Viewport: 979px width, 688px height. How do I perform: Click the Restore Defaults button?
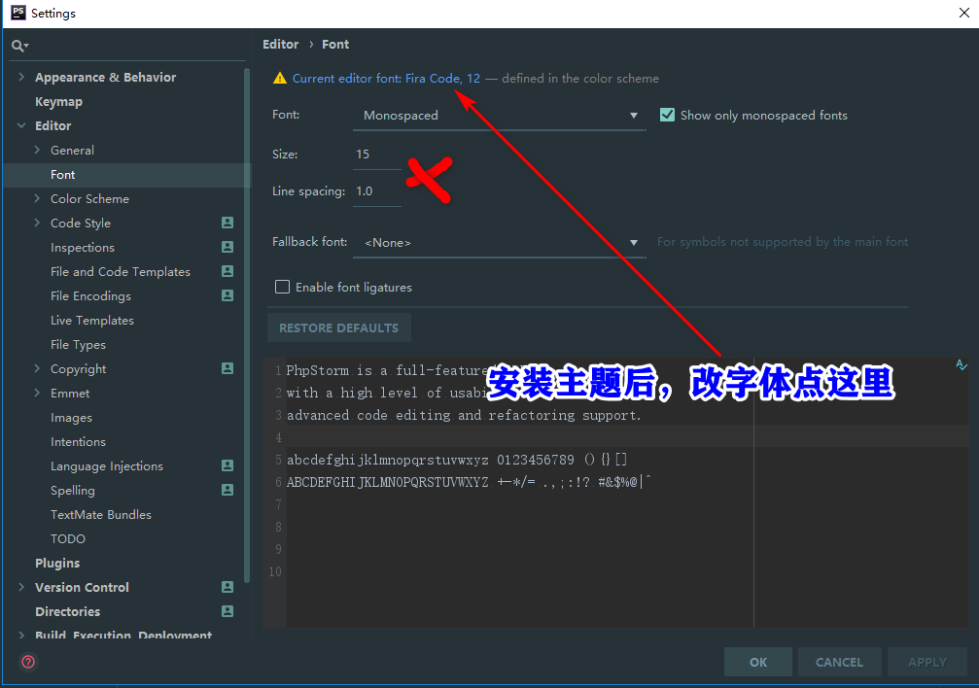click(x=339, y=327)
